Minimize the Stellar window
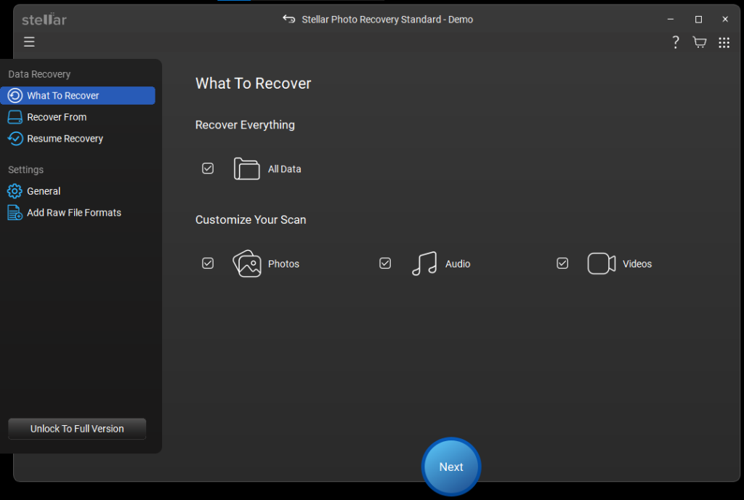 click(671, 20)
